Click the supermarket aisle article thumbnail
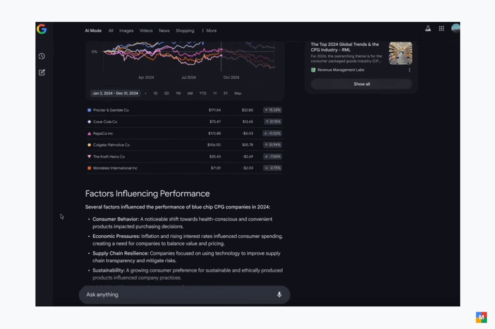Image resolution: width=495 pixels, height=329 pixels. coord(400,53)
